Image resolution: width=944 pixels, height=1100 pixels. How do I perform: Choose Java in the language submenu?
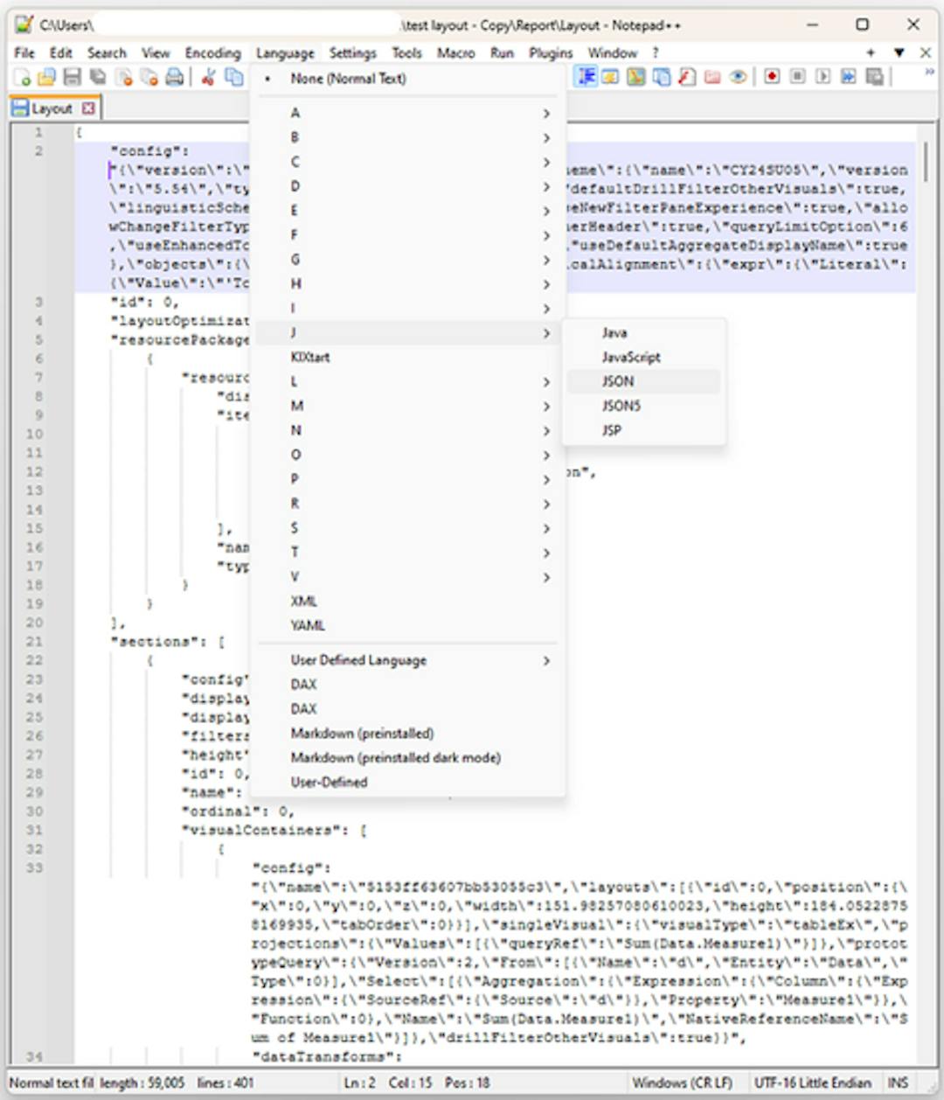click(643, 332)
